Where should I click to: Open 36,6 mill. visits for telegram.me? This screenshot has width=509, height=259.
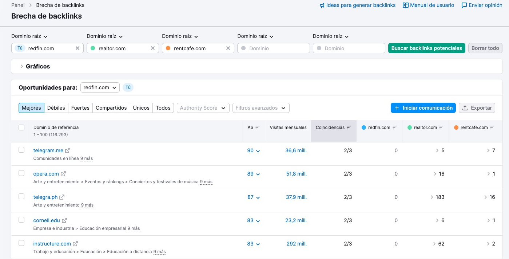(296, 150)
